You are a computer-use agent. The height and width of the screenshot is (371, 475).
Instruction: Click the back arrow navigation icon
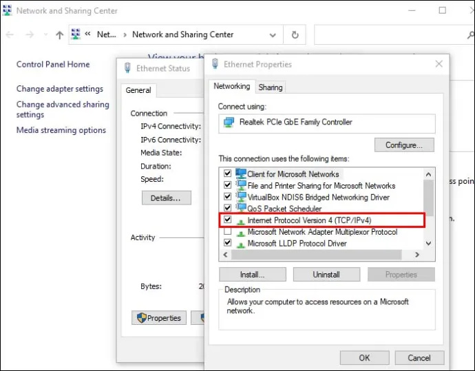(x=10, y=35)
